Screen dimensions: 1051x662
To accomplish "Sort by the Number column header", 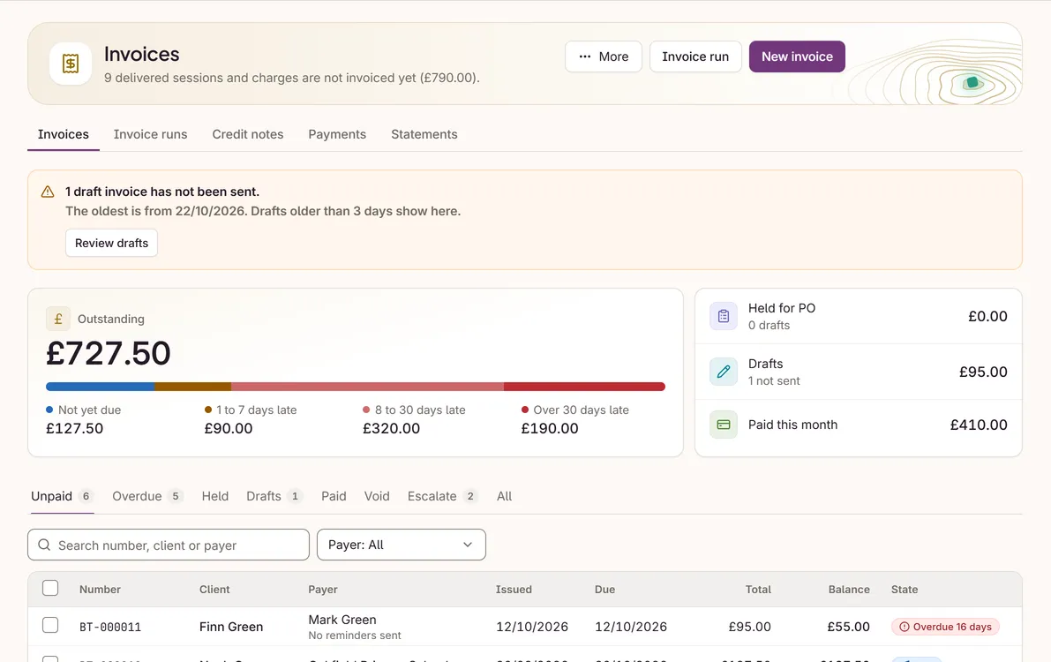I will [100, 590].
